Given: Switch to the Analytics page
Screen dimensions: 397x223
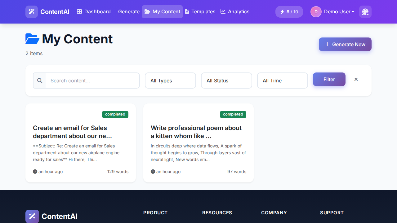Looking at the screenshot, I should click(235, 12).
